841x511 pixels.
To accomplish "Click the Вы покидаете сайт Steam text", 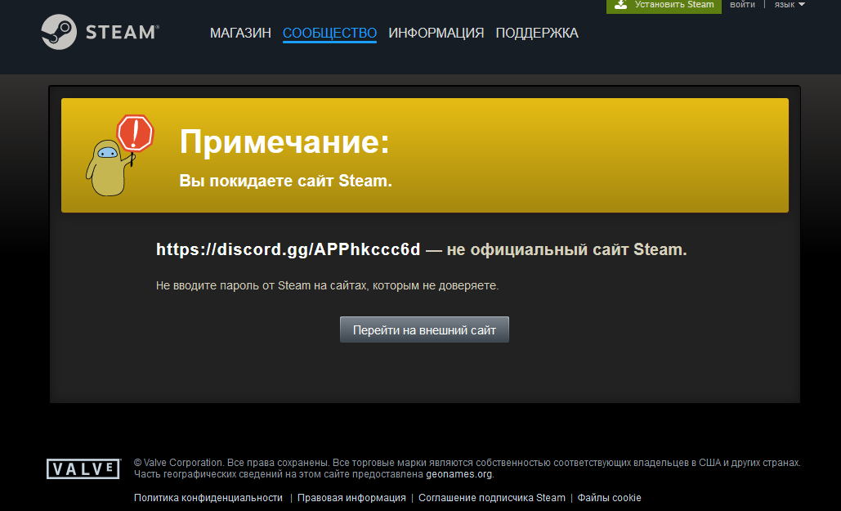I will (285, 181).
